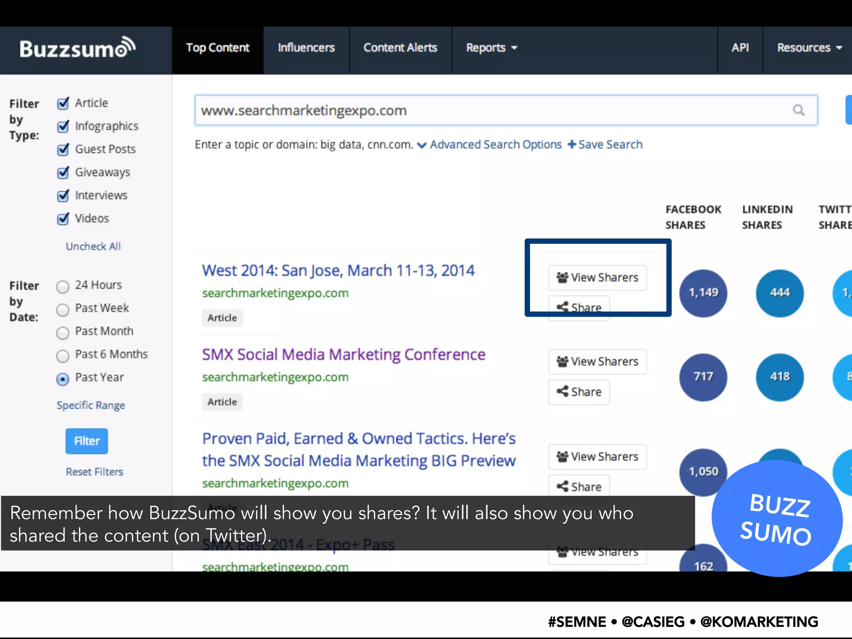
Task: Toggle the Infographics type checkbox
Action: tap(63, 126)
